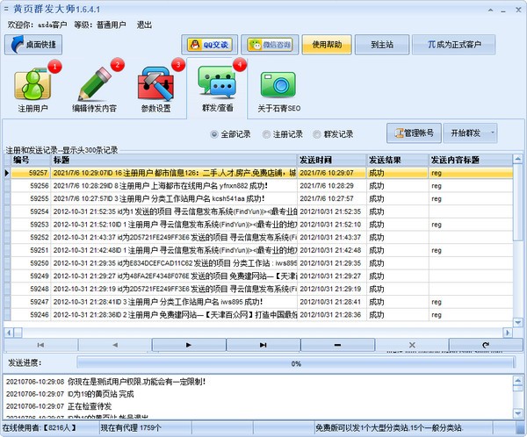This screenshot has height=437, width=527.
Task: Click the 桌面快捷 desktop shortcut button
Action: tap(33, 44)
